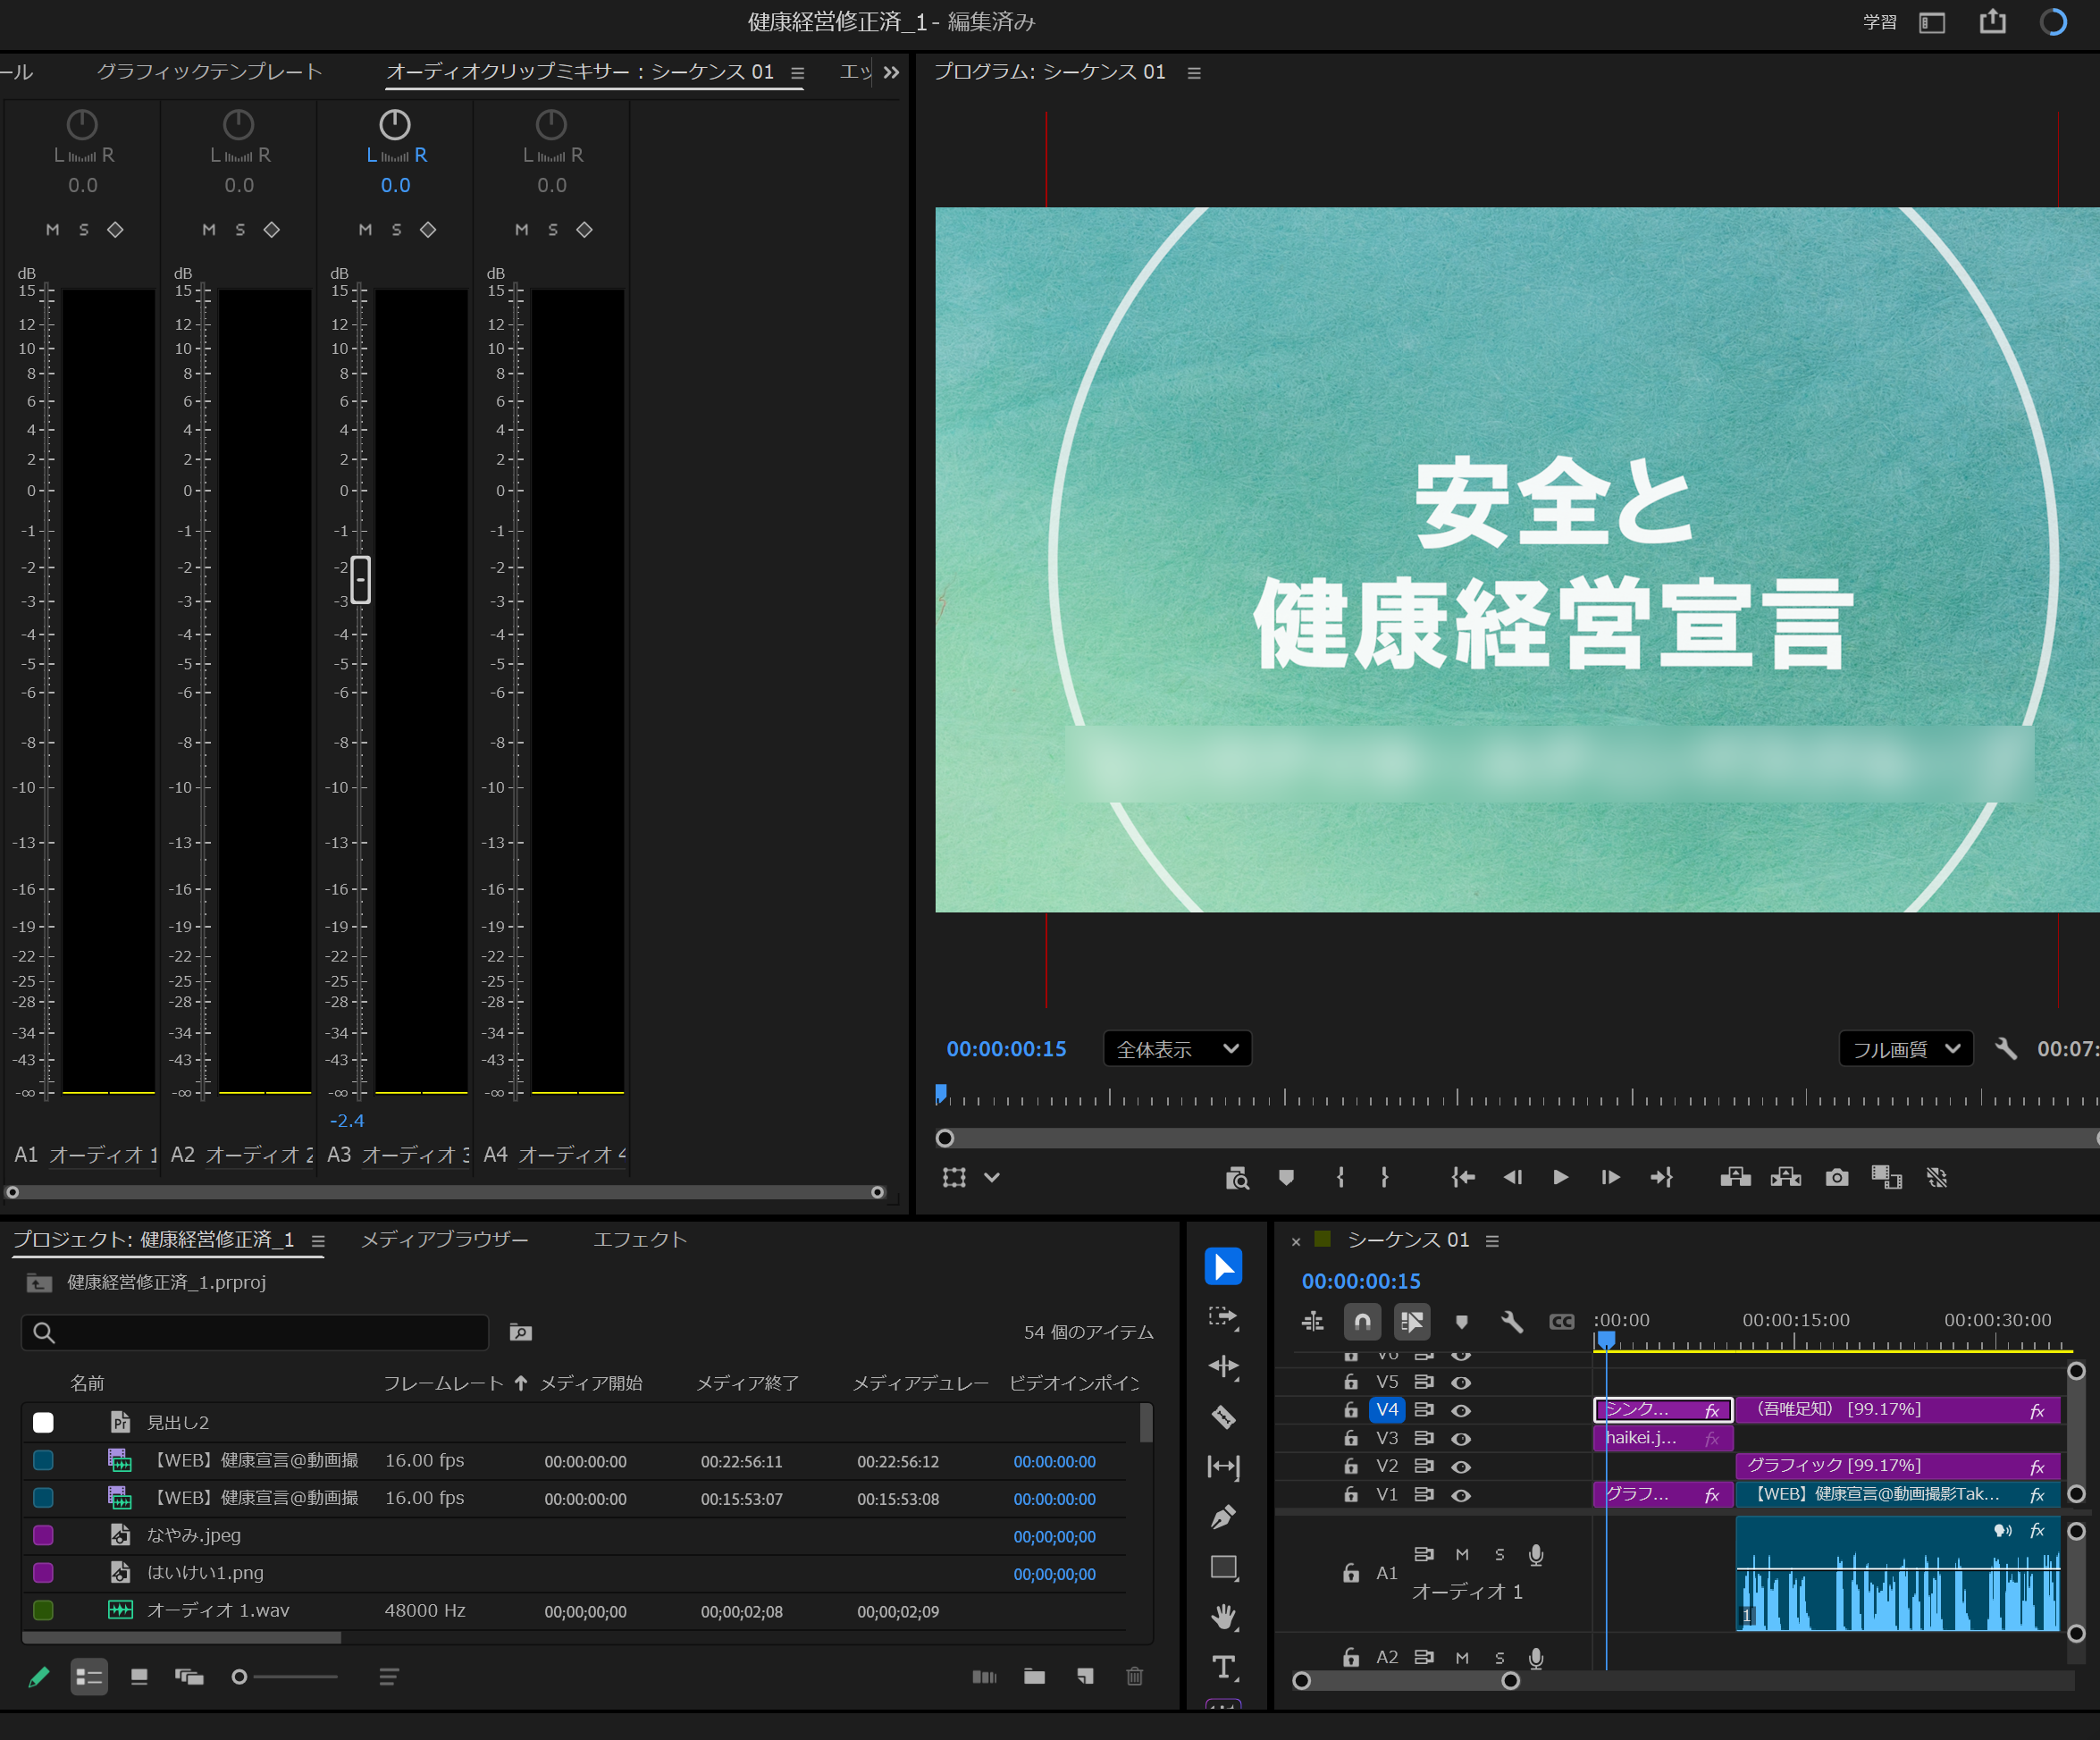Click the Extract button in Program monitor

[x=1785, y=1177]
